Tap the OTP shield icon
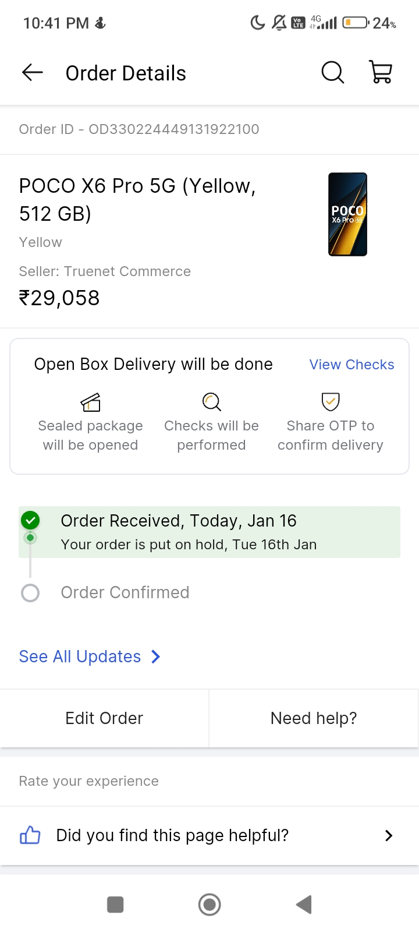Image resolution: width=419 pixels, height=932 pixels. (x=331, y=401)
